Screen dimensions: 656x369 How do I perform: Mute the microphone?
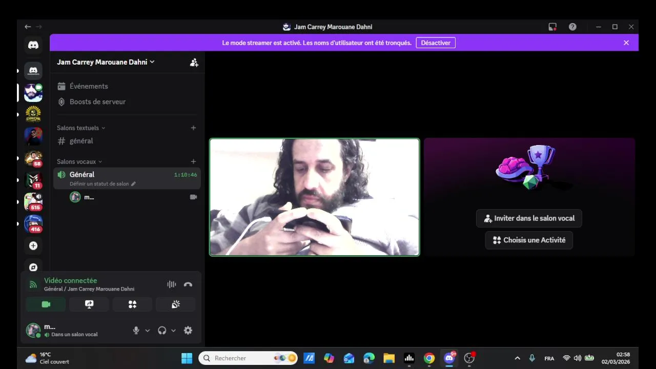coord(136,331)
